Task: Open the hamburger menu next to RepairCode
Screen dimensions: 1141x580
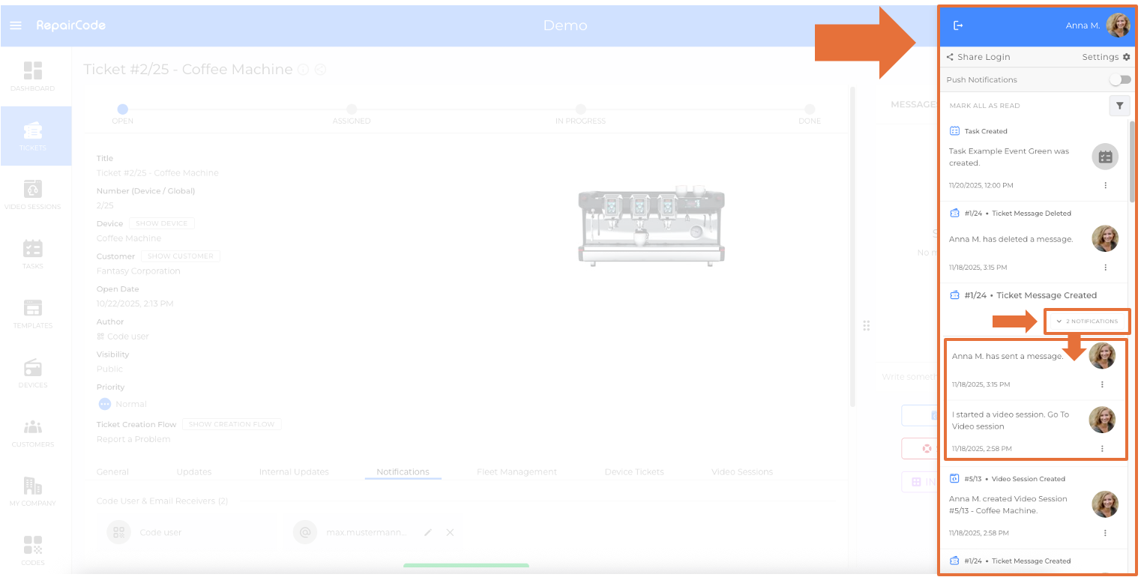Action: tap(16, 25)
